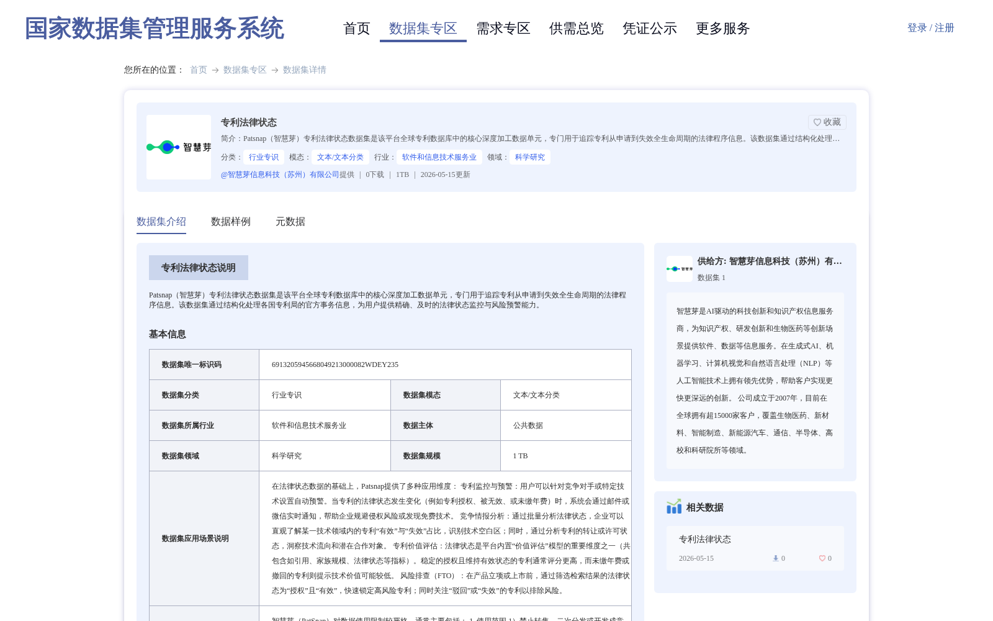The width and height of the screenshot is (993, 621).
Task: Click supplier name 供给方: 智慧芽信息科技
Action: click(x=770, y=261)
